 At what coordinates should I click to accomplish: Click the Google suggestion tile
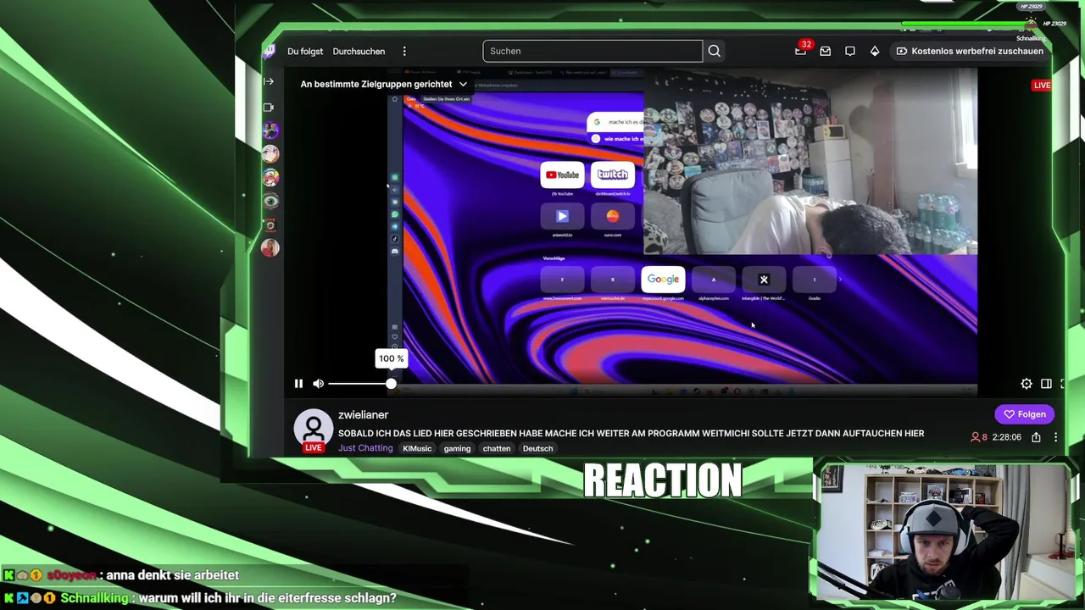[x=663, y=279]
